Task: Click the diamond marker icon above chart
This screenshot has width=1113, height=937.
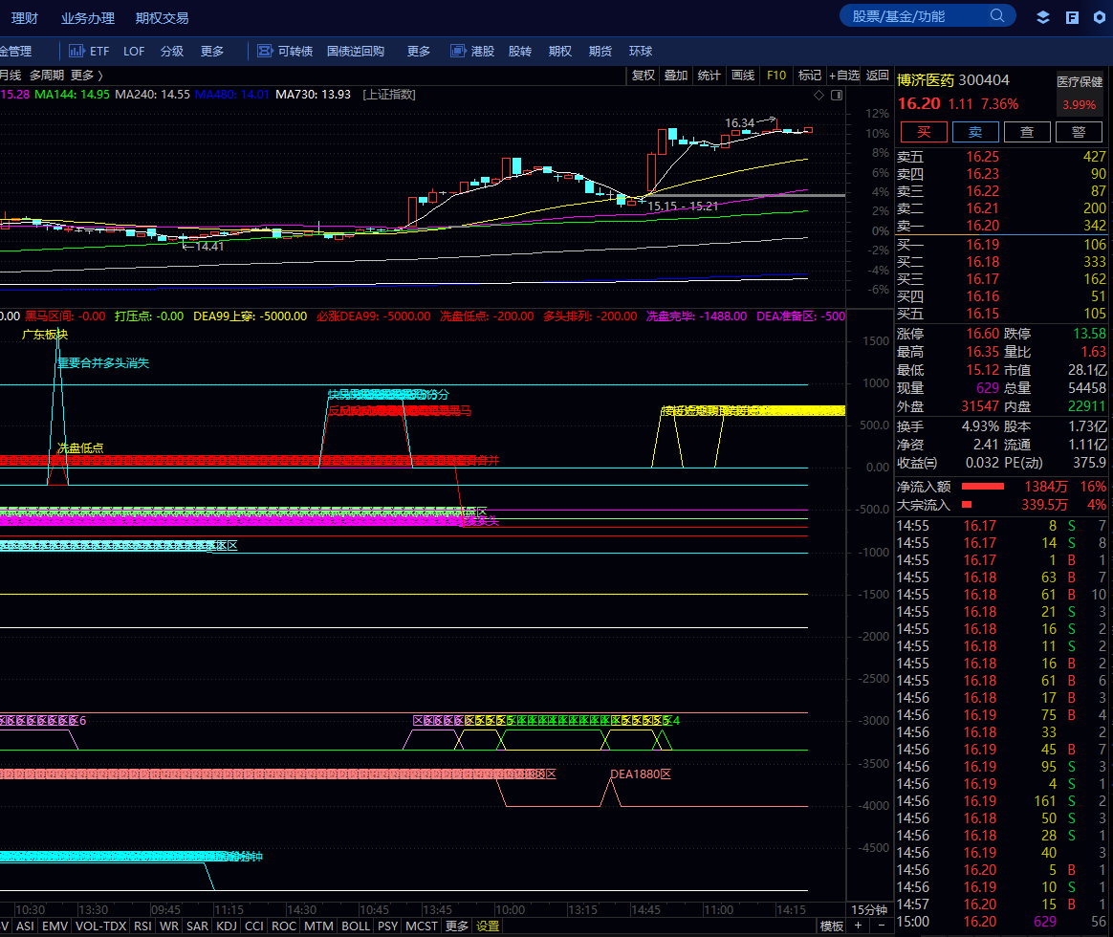Action: tap(818, 95)
